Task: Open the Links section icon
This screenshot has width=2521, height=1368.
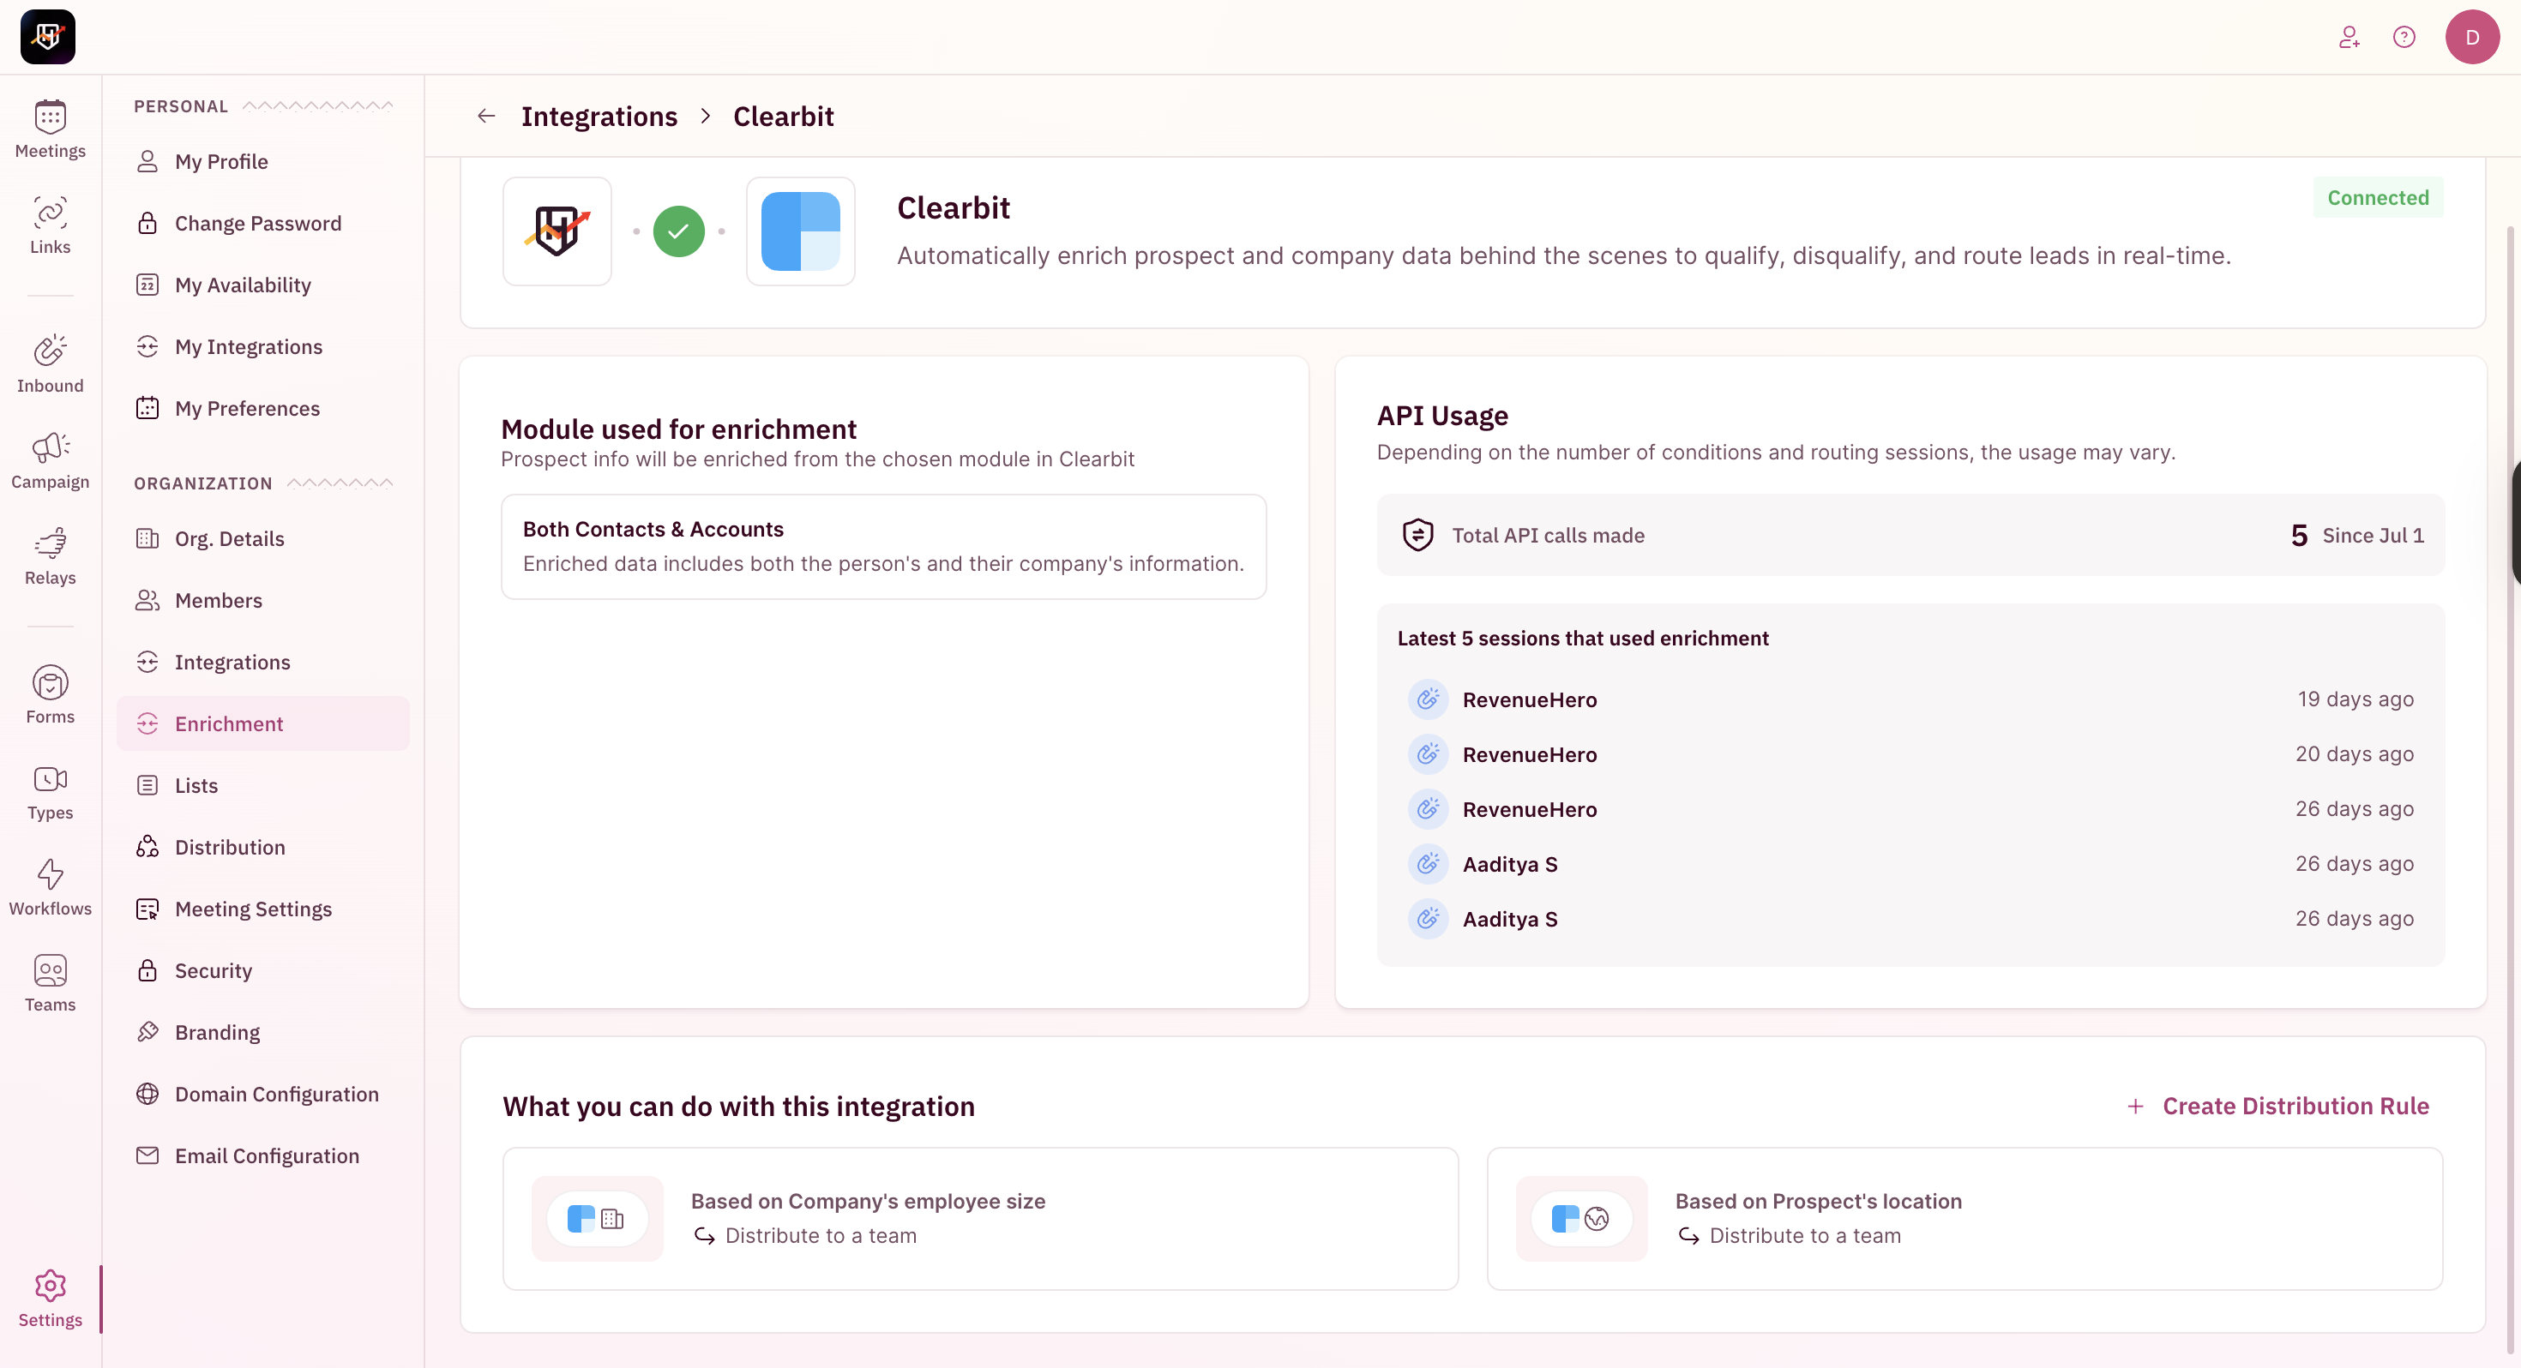Action: 50,213
